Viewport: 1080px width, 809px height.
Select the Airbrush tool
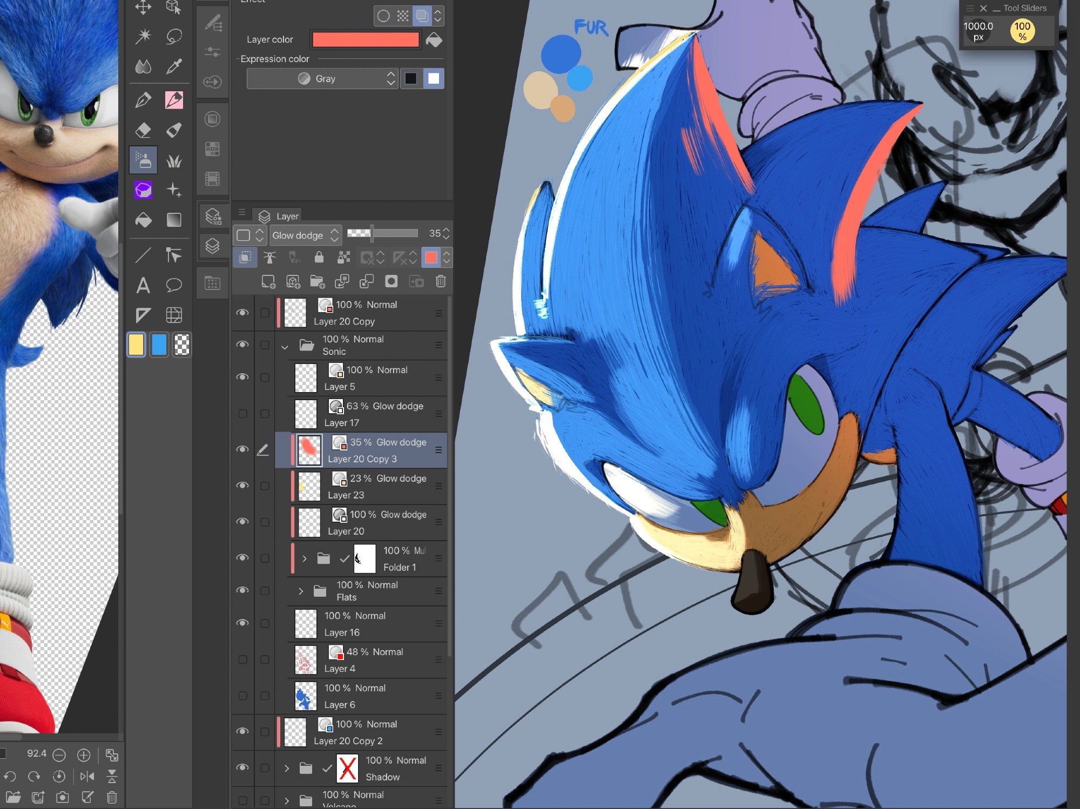[143, 160]
